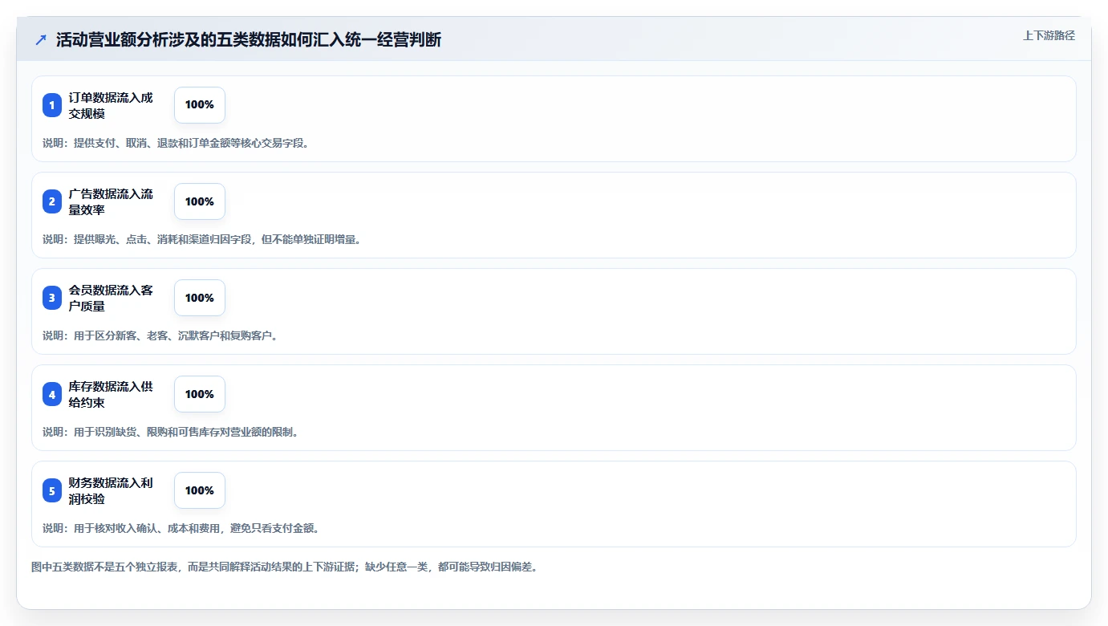Screen dimensions: 1108x626
Task: Click the 100% box for 订单数据流入成交规模
Action: pyautogui.click(x=200, y=105)
